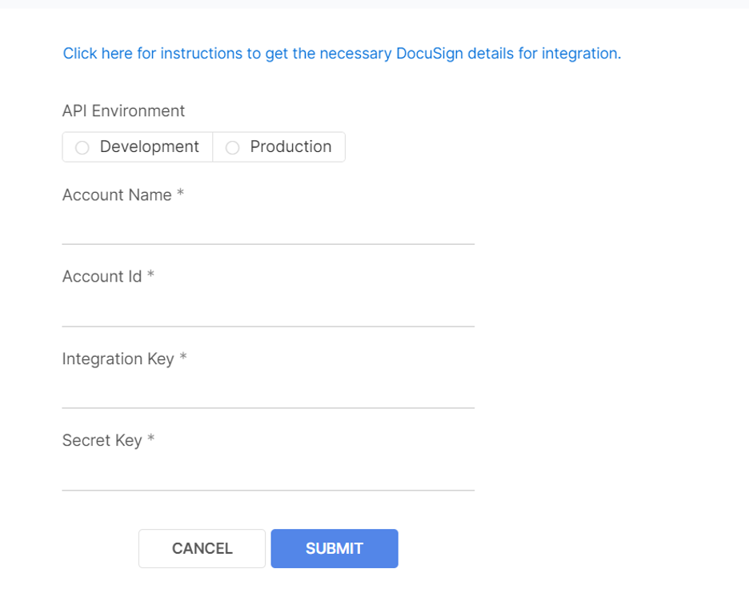Click the required asterisk beside Account Name

pyautogui.click(x=181, y=193)
